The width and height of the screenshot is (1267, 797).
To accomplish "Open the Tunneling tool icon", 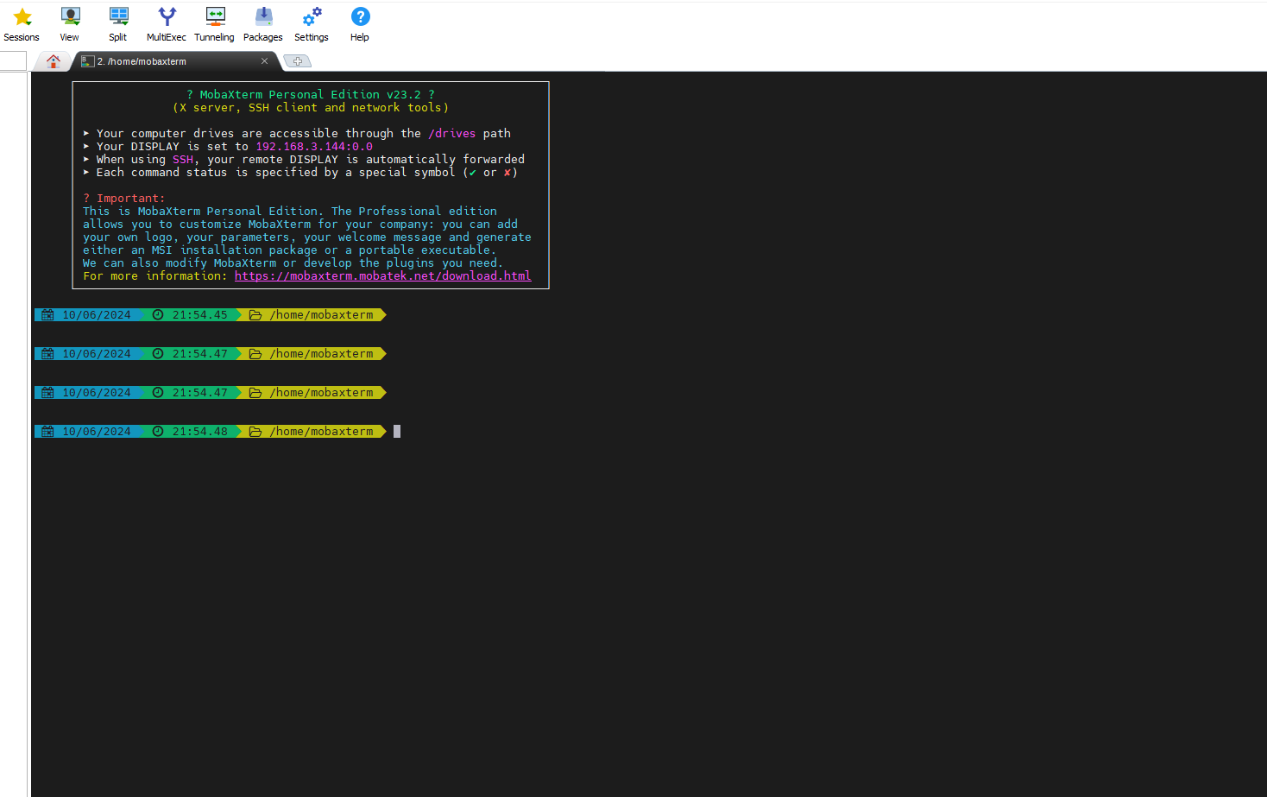I will (x=215, y=16).
